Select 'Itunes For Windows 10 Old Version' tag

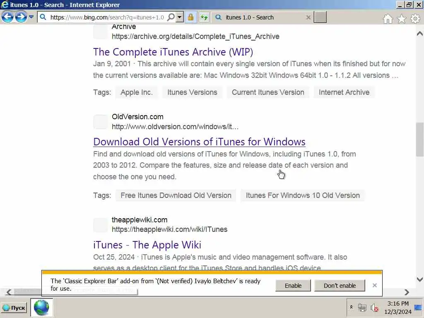(x=303, y=195)
